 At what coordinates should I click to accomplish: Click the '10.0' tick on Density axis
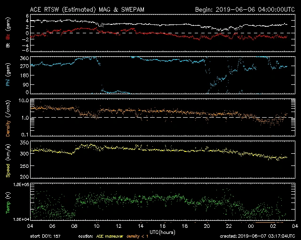click(x=24, y=101)
